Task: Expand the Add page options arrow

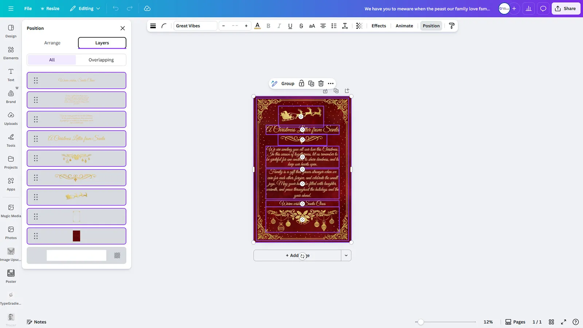Action: 346,255
